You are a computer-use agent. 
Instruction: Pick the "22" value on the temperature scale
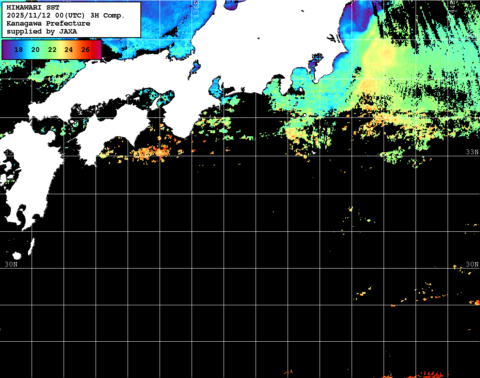52,50
